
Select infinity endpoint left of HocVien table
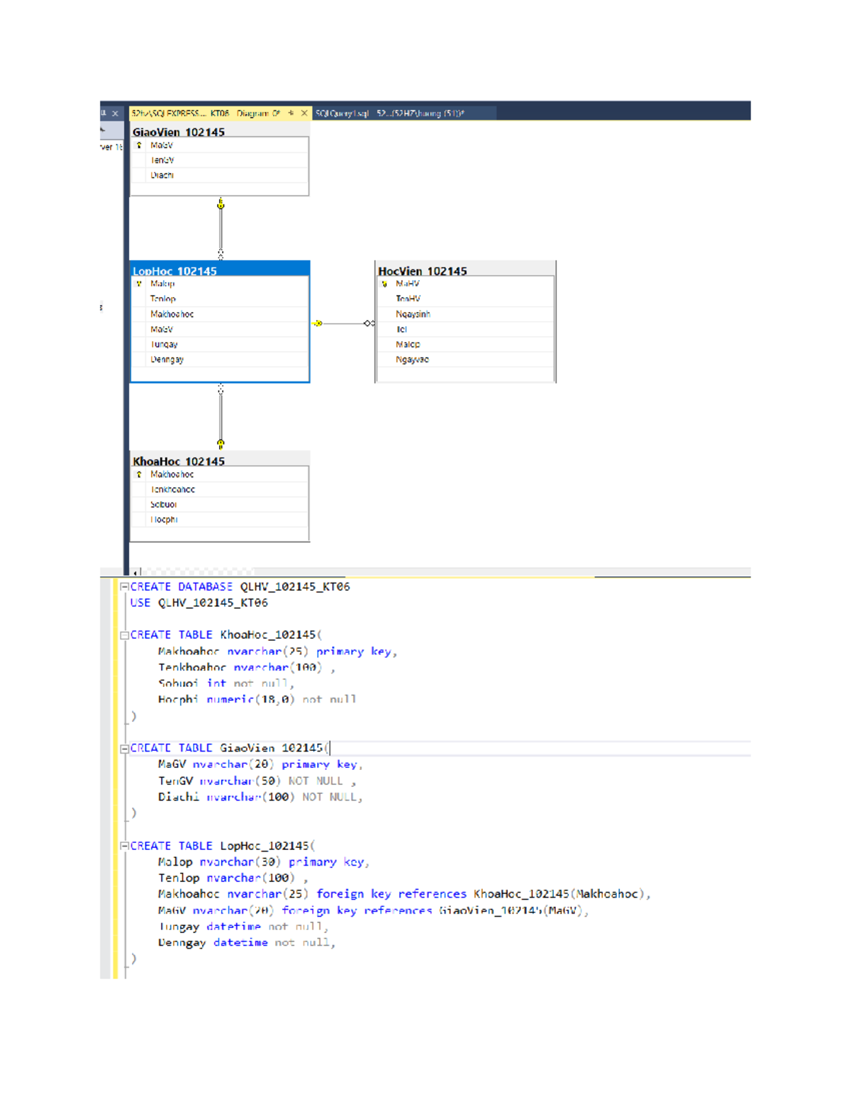369,323
